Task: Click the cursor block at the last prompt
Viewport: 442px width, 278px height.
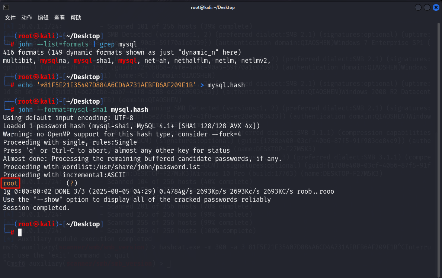Action: point(20,232)
